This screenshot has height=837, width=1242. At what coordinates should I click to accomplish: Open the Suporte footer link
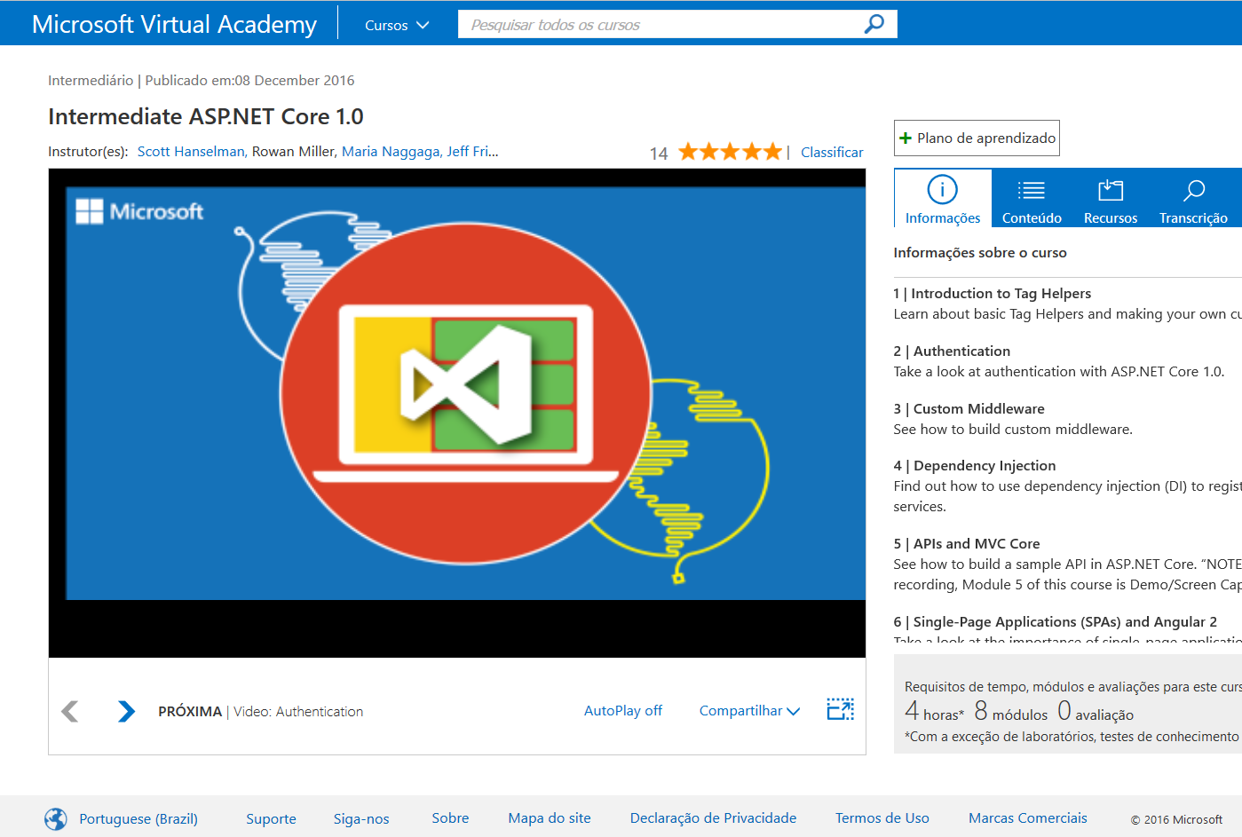pyautogui.click(x=271, y=818)
